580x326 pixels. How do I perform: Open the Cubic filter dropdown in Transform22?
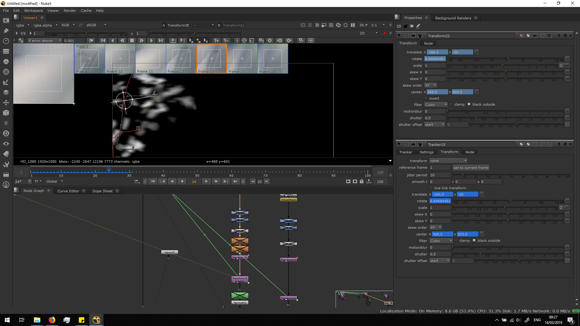pos(436,105)
